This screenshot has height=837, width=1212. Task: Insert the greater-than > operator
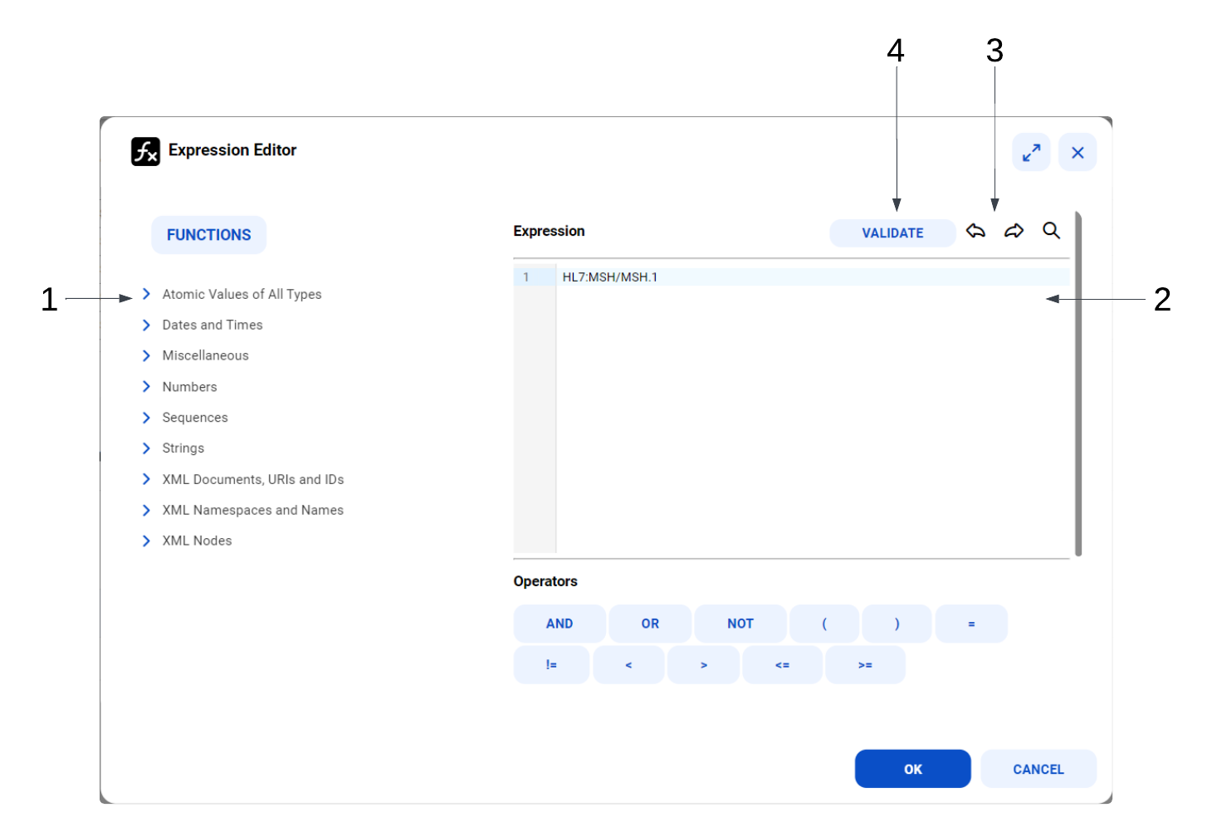[x=703, y=665]
